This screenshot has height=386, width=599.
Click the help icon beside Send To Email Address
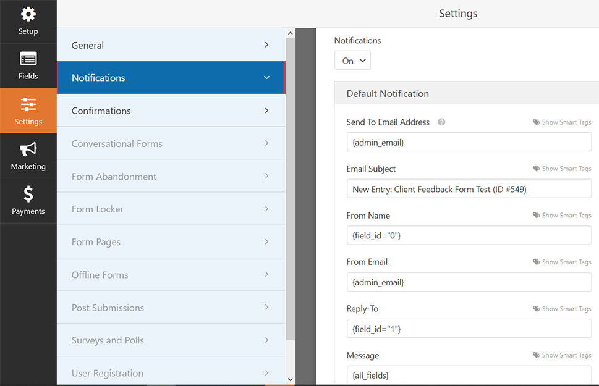(441, 122)
